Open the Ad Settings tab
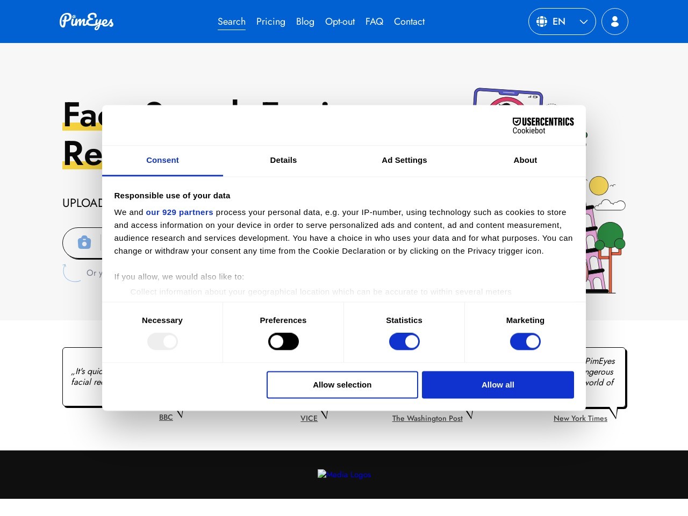 404,160
